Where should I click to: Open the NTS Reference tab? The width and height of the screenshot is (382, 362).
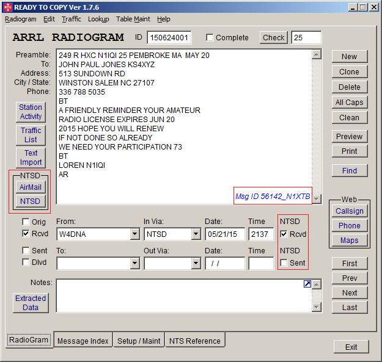tap(195, 341)
